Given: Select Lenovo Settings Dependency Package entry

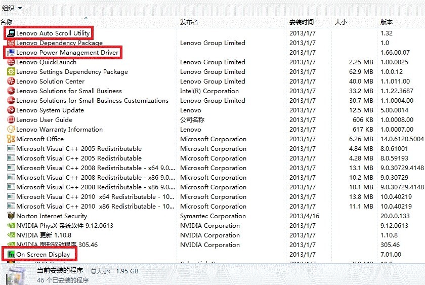Looking at the screenshot, I should (x=72, y=71).
